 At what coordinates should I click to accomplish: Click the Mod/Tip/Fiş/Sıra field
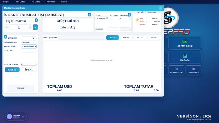tap(82, 38)
